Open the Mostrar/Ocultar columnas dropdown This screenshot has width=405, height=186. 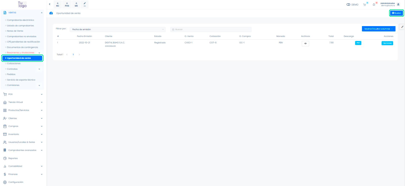pyautogui.click(x=378, y=29)
